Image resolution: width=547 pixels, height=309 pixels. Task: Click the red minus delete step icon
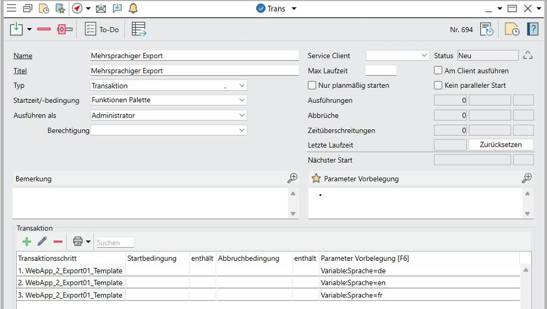pyautogui.click(x=58, y=242)
